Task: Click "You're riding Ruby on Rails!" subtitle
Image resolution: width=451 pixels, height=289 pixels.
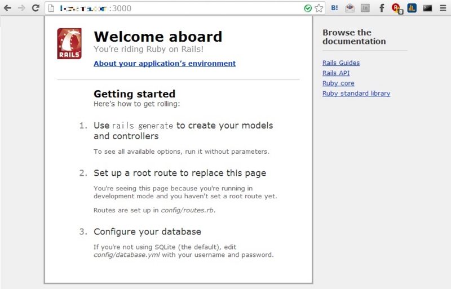Action: click(x=148, y=49)
